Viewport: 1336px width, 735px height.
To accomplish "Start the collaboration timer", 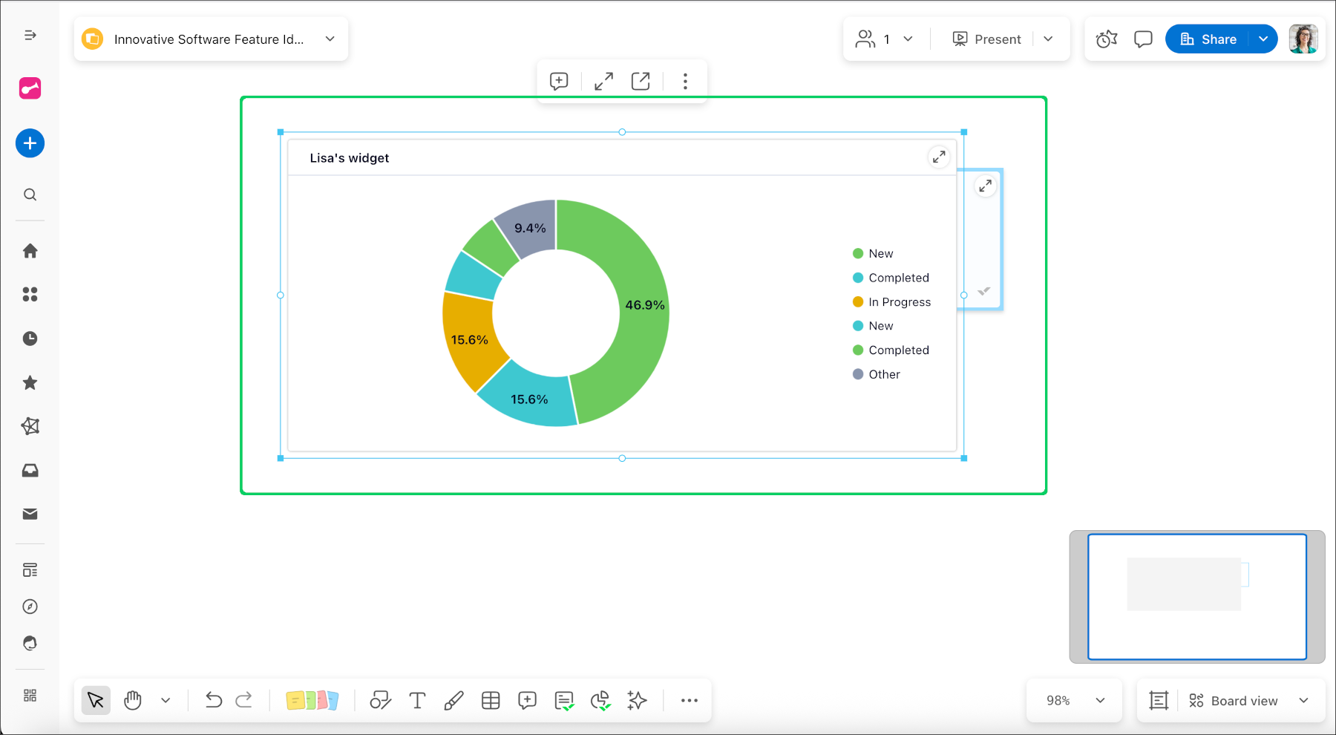I will [1106, 39].
